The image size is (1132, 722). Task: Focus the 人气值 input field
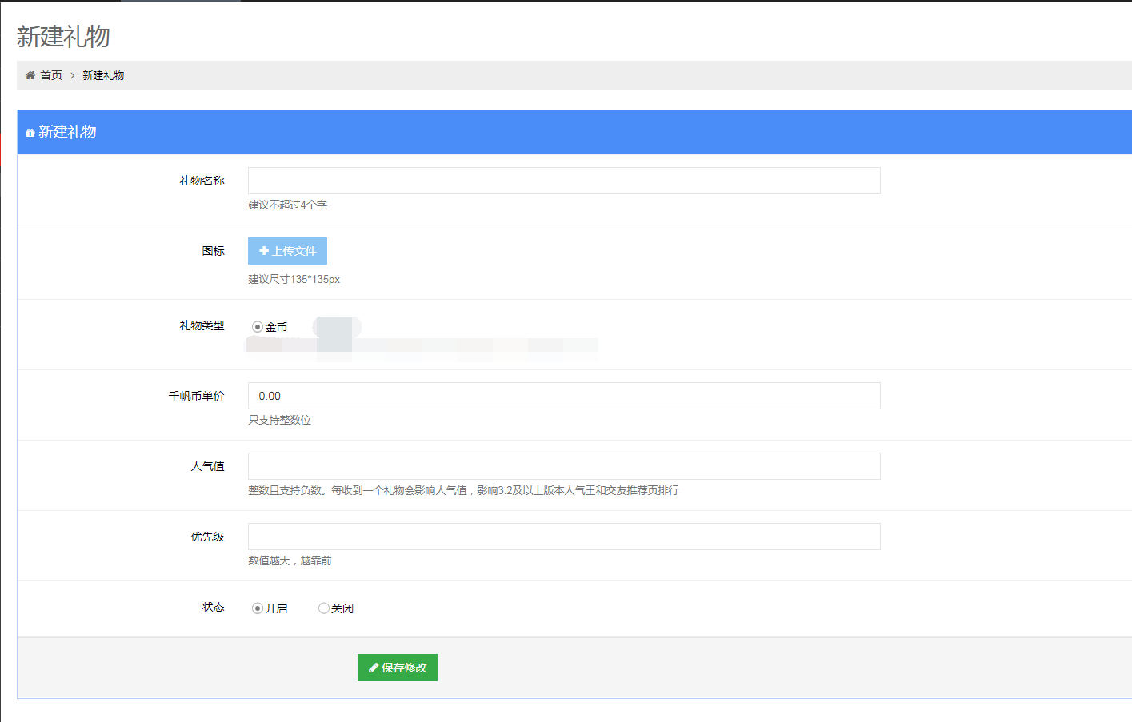[564, 466]
